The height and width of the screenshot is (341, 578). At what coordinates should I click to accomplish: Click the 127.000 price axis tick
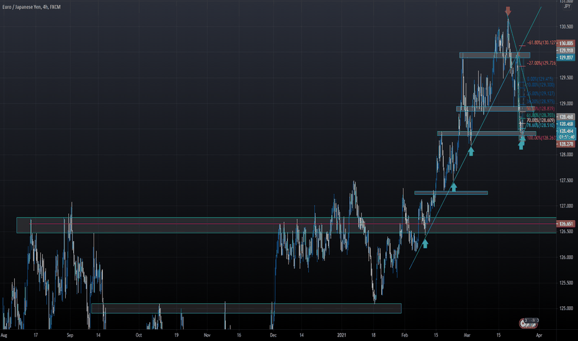pos(566,206)
